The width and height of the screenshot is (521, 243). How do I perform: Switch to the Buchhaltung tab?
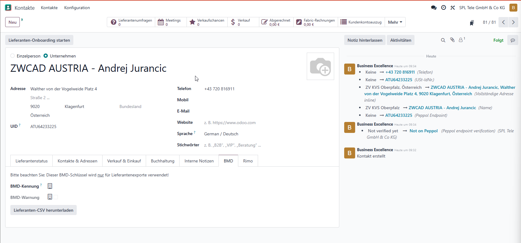[x=163, y=161]
